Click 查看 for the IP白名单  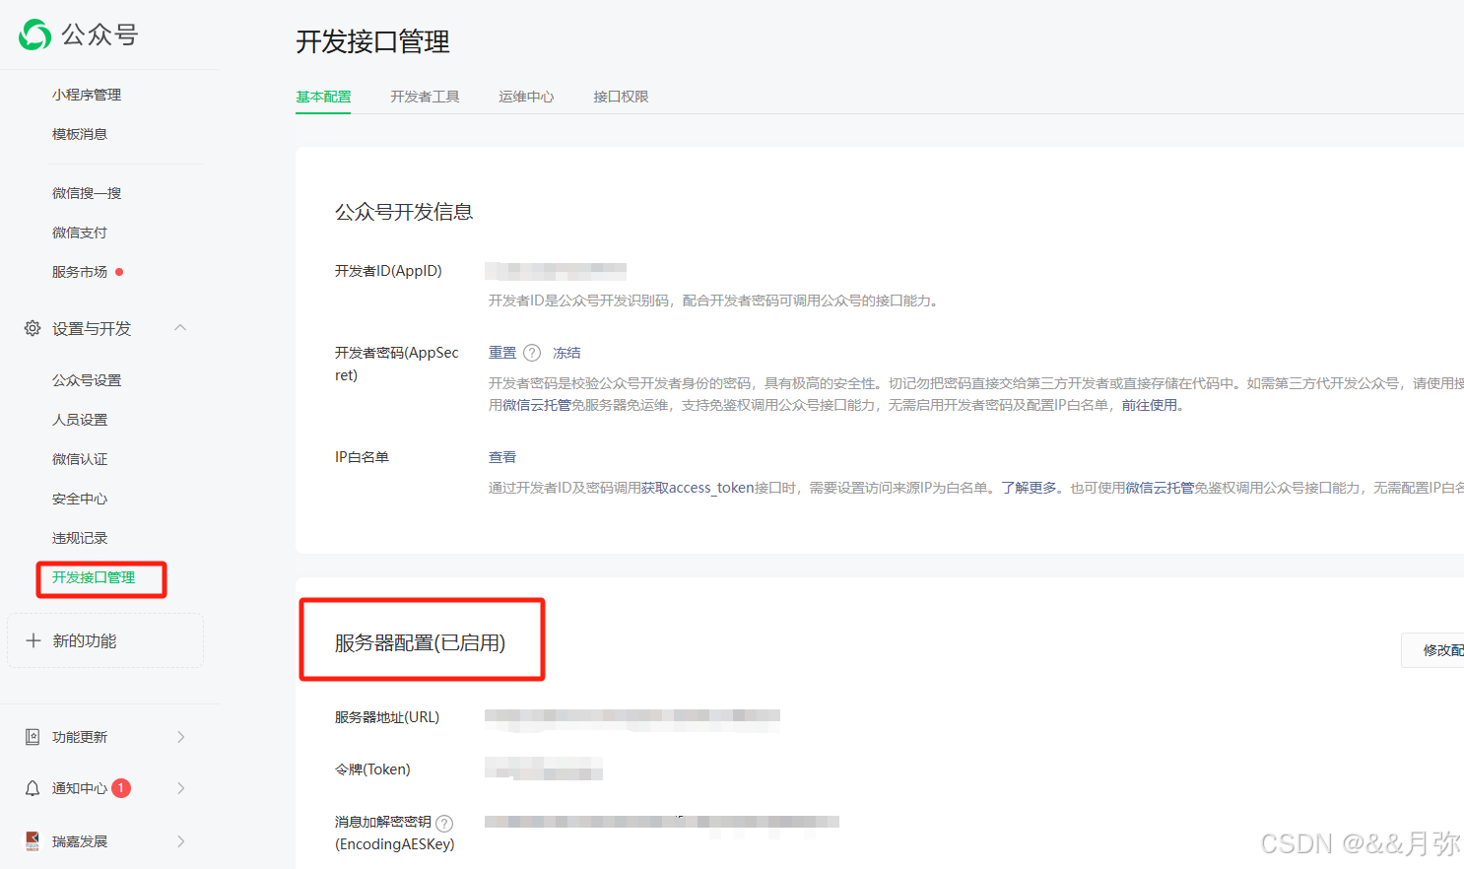(x=502, y=457)
